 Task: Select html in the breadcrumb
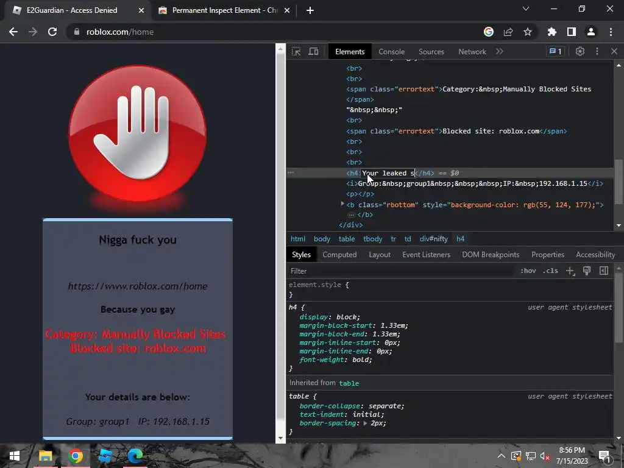[x=297, y=239]
